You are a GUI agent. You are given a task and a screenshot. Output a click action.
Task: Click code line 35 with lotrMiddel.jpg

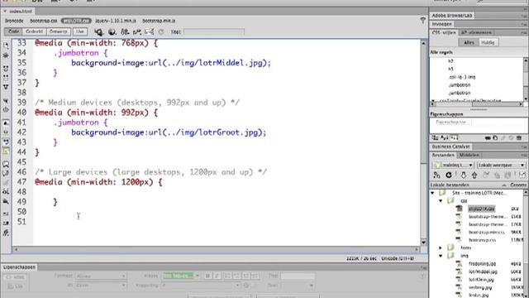pos(171,63)
